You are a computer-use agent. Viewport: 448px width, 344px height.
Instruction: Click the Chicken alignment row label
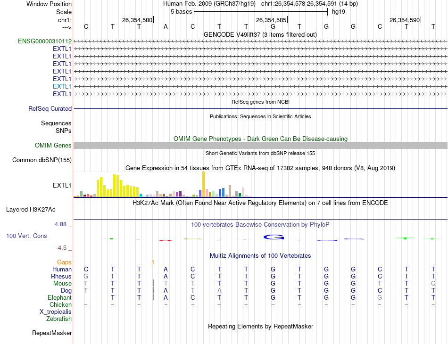coord(60,305)
